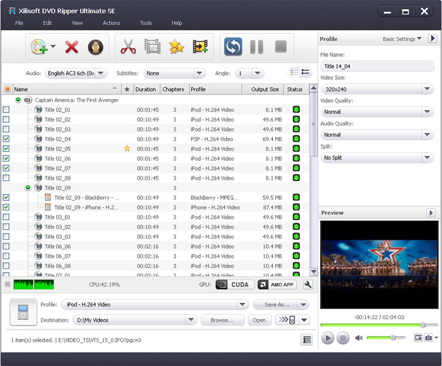This screenshot has width=442, height=366.
Task: Collapse Captain America disc tree node
Action: point(18,100)
